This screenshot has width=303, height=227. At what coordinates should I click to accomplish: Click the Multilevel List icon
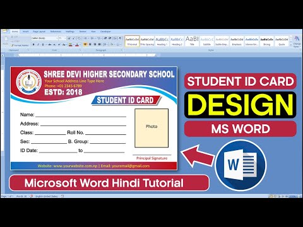pos(99,38)
